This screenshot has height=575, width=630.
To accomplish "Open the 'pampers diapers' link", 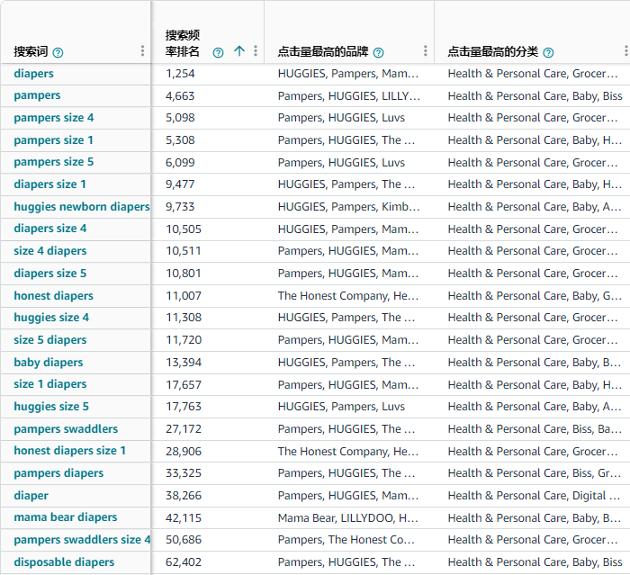I will 58,473.
